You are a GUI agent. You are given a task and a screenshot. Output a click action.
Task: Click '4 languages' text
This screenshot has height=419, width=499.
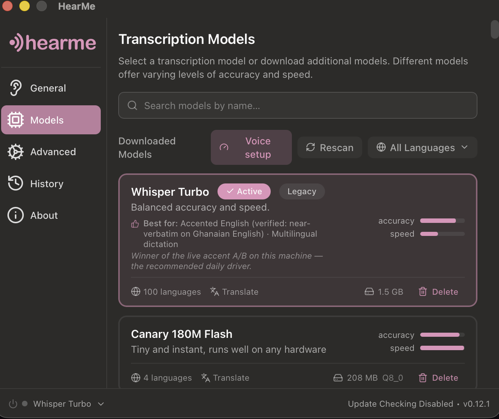point(168,378)
